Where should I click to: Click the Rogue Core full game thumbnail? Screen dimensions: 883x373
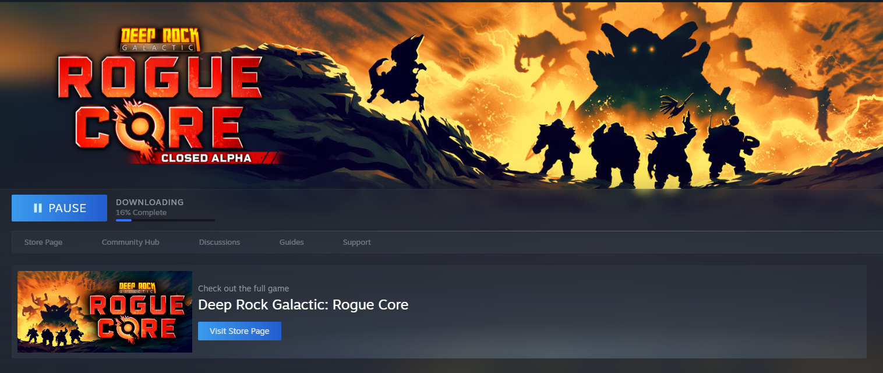[105, 312]
